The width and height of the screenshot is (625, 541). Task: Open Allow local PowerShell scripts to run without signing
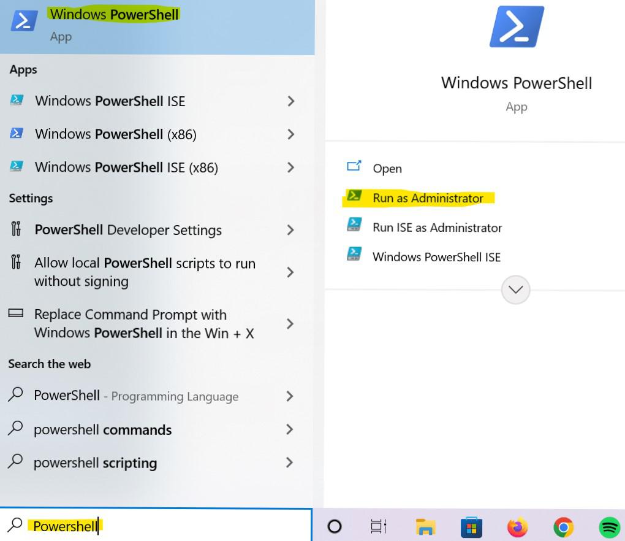(x=157, y=272)
